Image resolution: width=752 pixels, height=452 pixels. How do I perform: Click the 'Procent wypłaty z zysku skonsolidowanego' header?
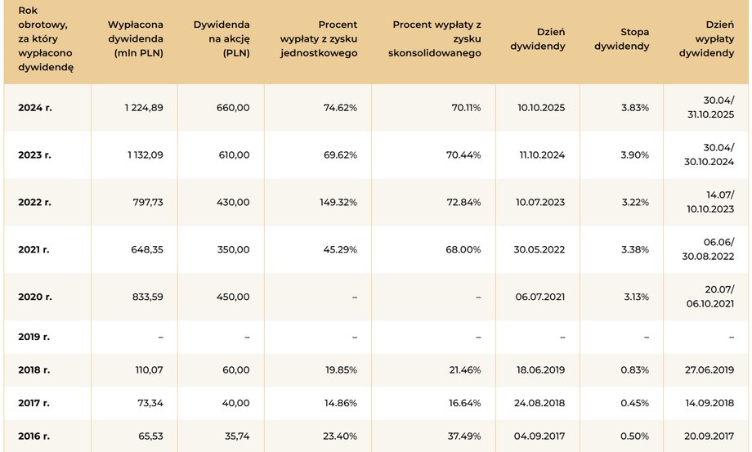435,39
